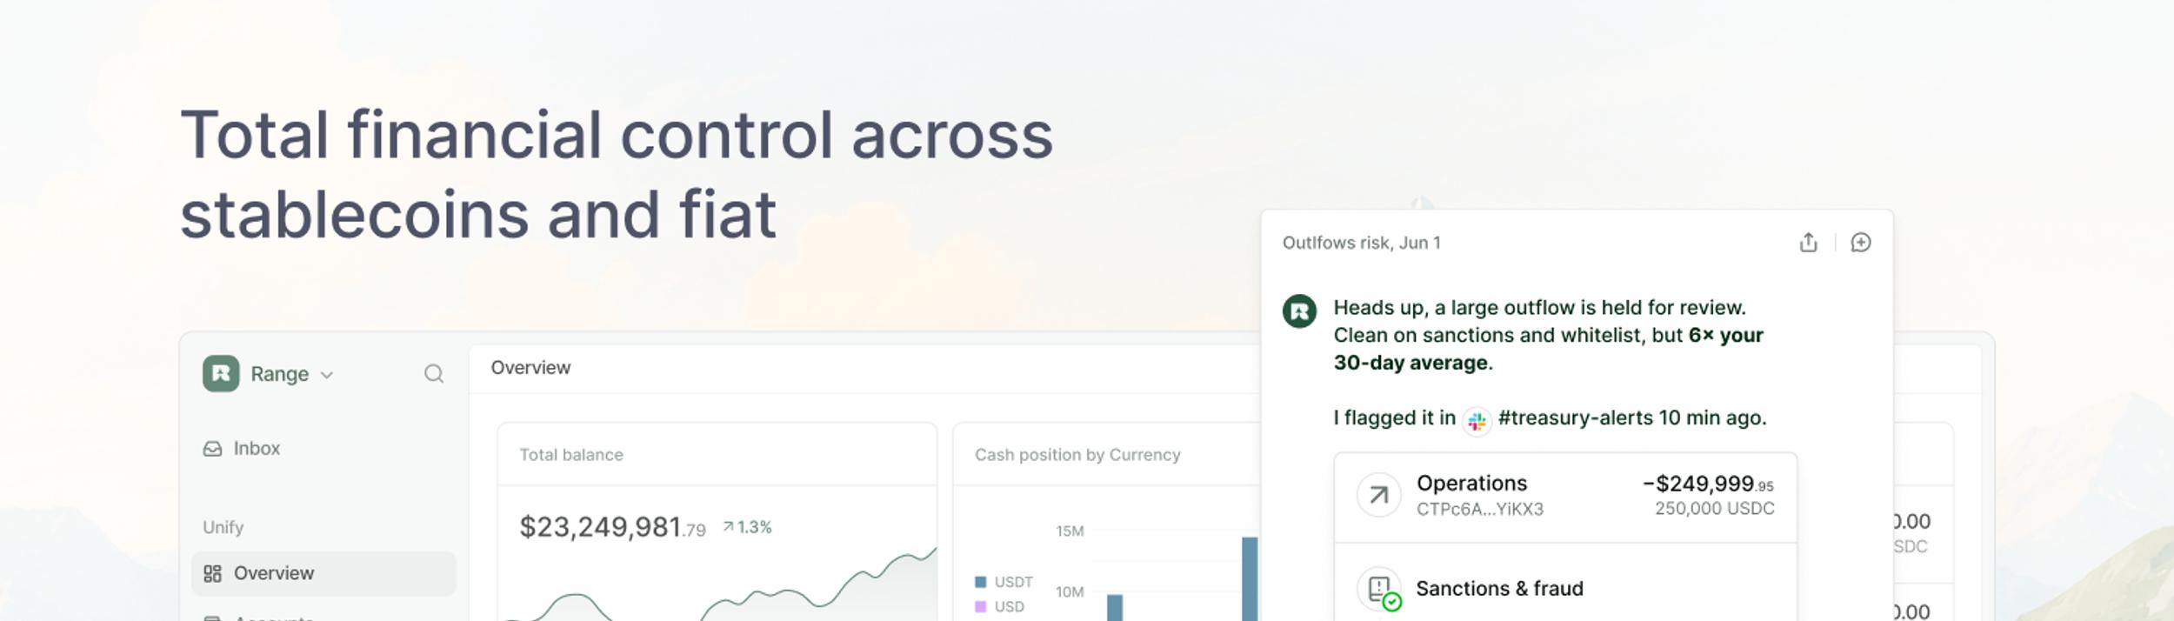Click the Sanctions & fraud label

(x=1500, y=589)
